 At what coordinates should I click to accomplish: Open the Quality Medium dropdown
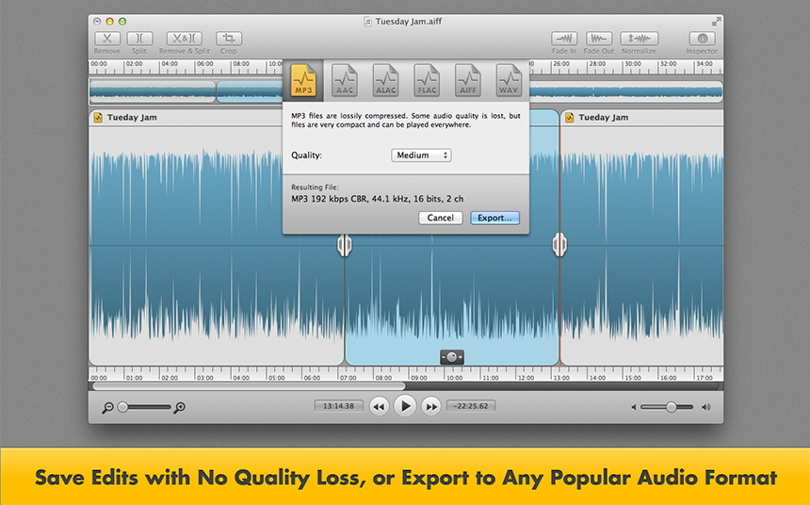point(421,155)
